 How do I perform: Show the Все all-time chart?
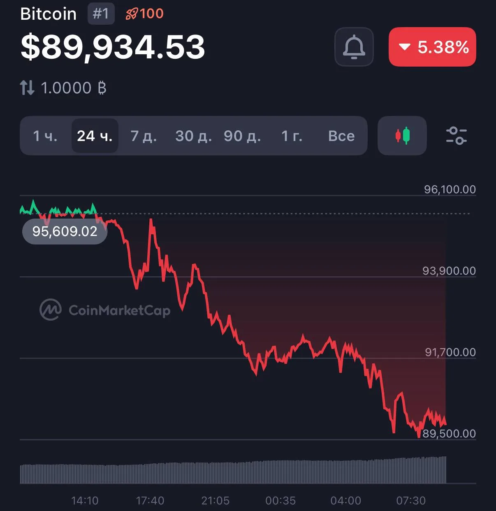click(x=341, y=136)
